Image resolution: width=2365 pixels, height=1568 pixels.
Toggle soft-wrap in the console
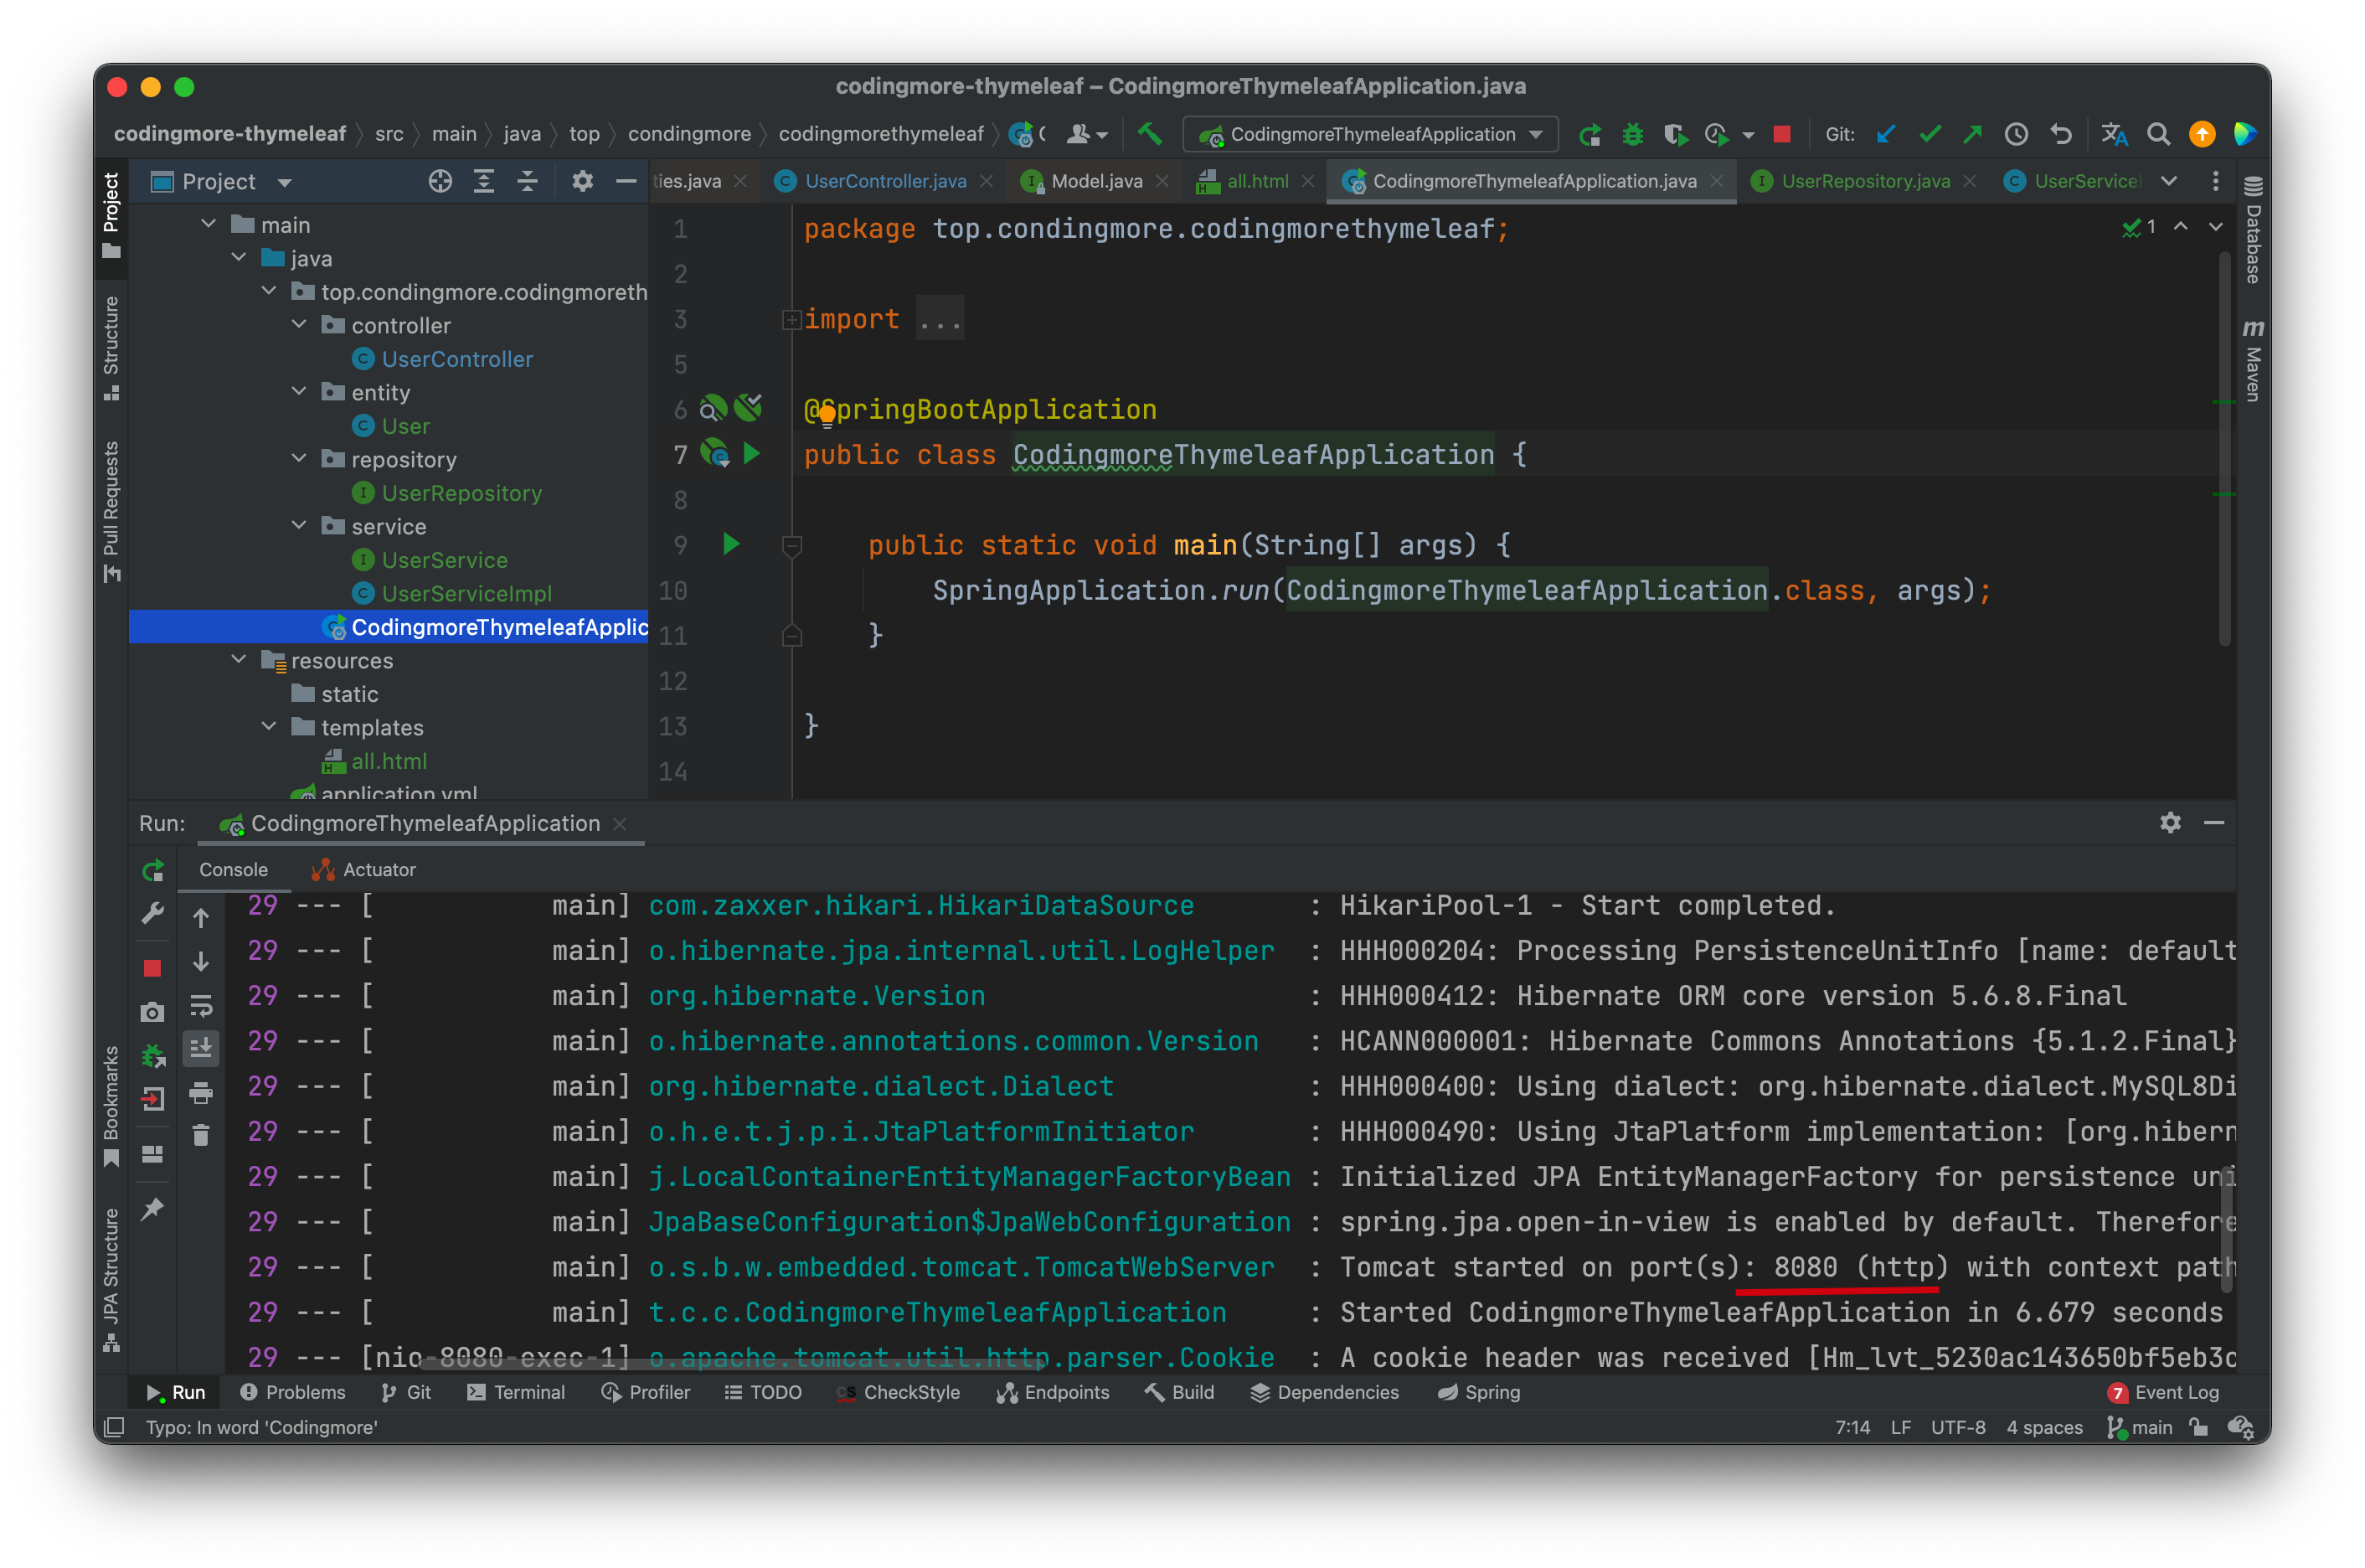[201, 1005]
